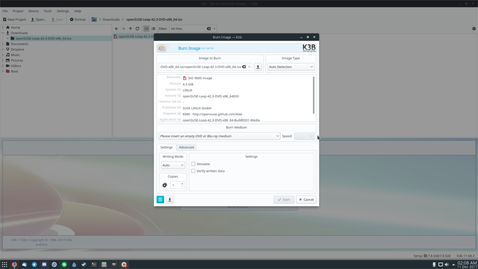Screen dimensions: 478x269
Task: Click the save settings download icon button
Action: point(170,199)
